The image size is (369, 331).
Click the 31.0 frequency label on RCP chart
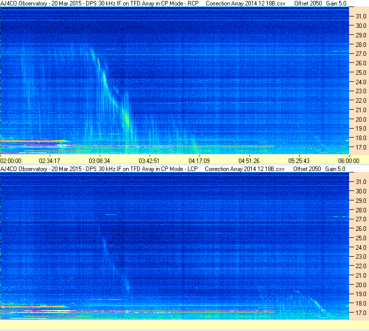click(x=361, y=16)
